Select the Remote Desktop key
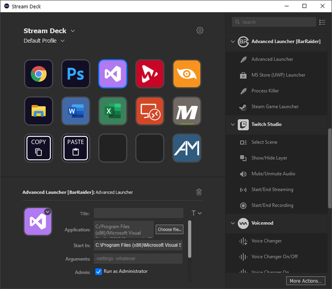Image resolution: width=332 pixels, height=289 pixels. pyautogui.click(x=149, y=111)
